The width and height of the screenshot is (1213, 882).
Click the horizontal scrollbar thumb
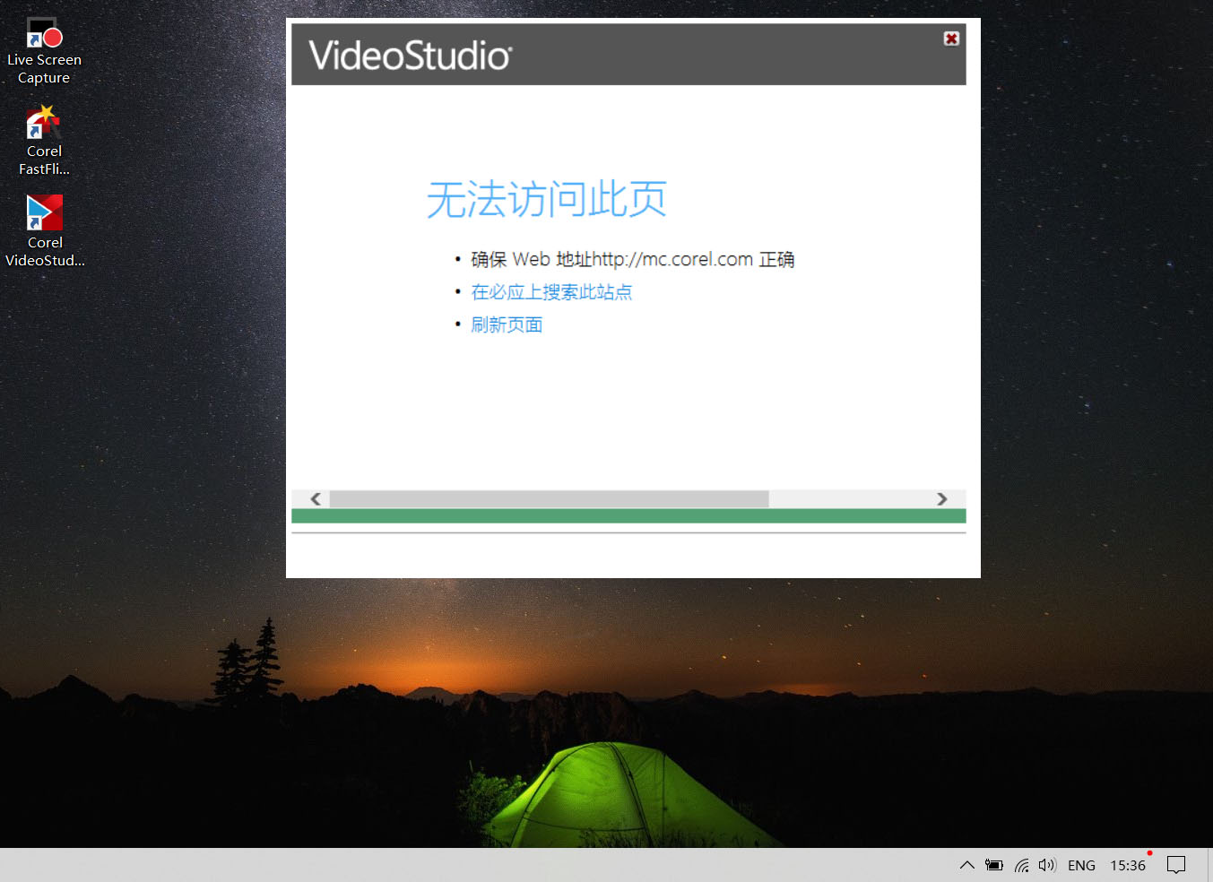(x=549, y=499)
